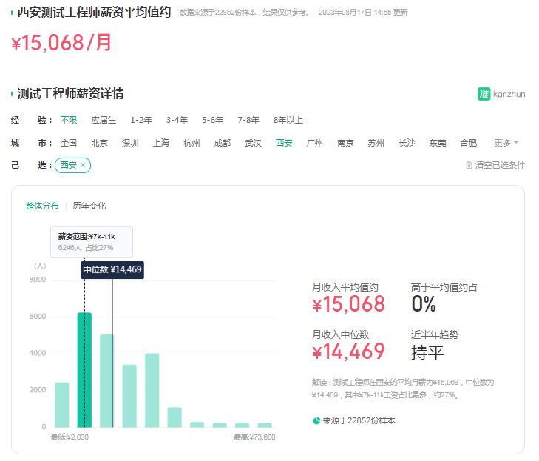Choose 8年以上 experience option

point(288,120)
